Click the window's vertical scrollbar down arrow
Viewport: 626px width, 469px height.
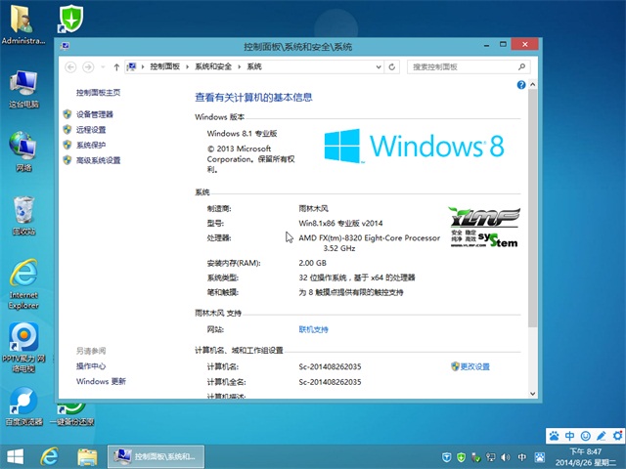532,393
